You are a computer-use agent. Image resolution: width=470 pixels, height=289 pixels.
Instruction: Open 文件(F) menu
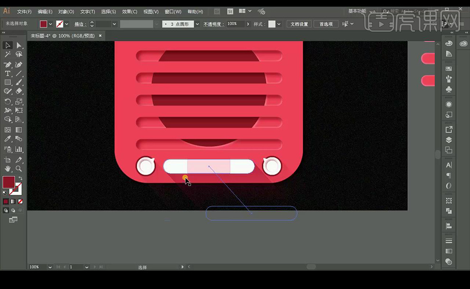click(24, 12)
